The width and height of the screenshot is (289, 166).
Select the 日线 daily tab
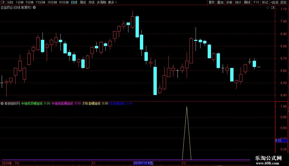tap(74, 2)
